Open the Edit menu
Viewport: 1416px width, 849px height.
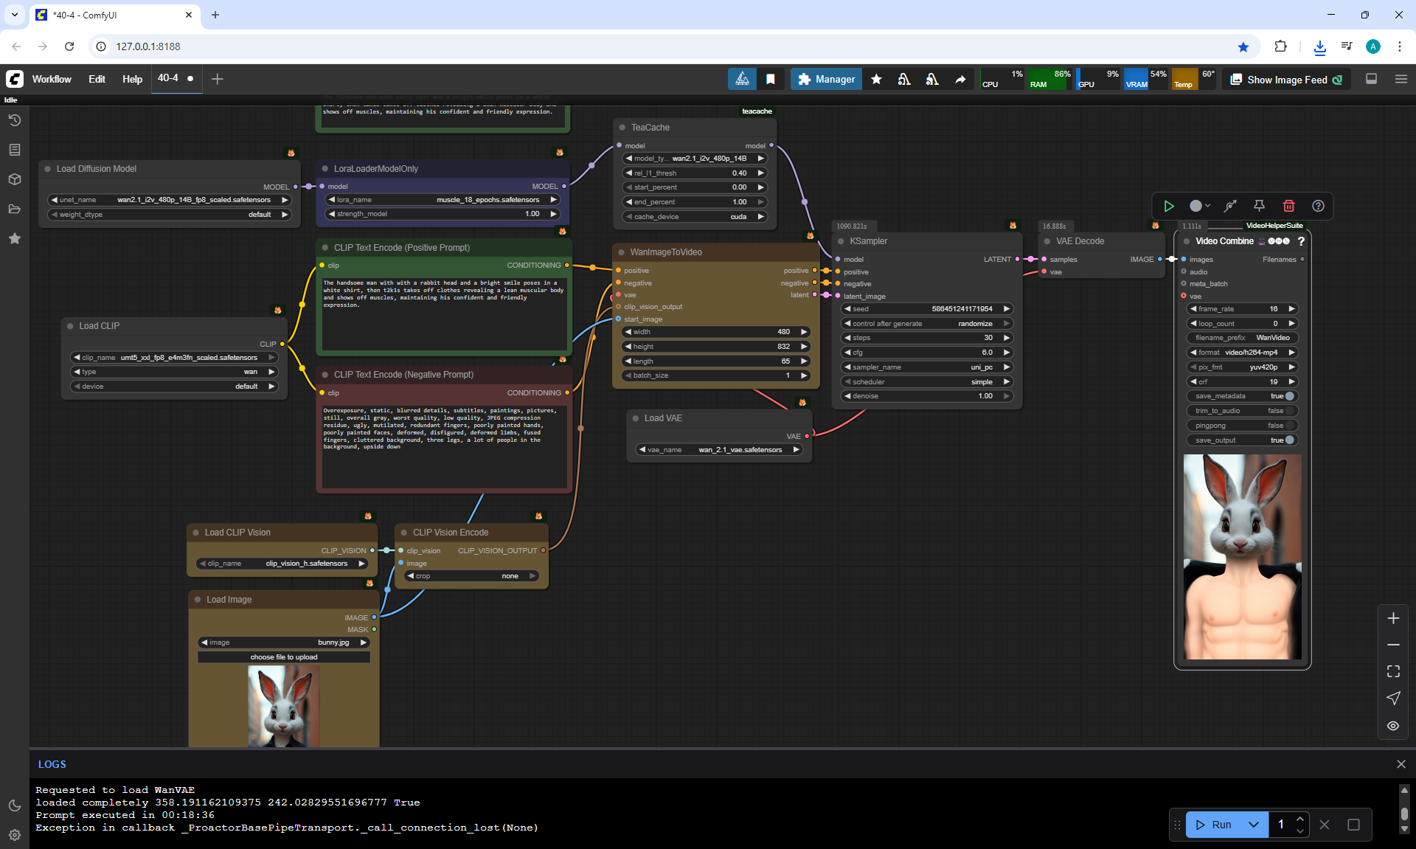point(97,79)
